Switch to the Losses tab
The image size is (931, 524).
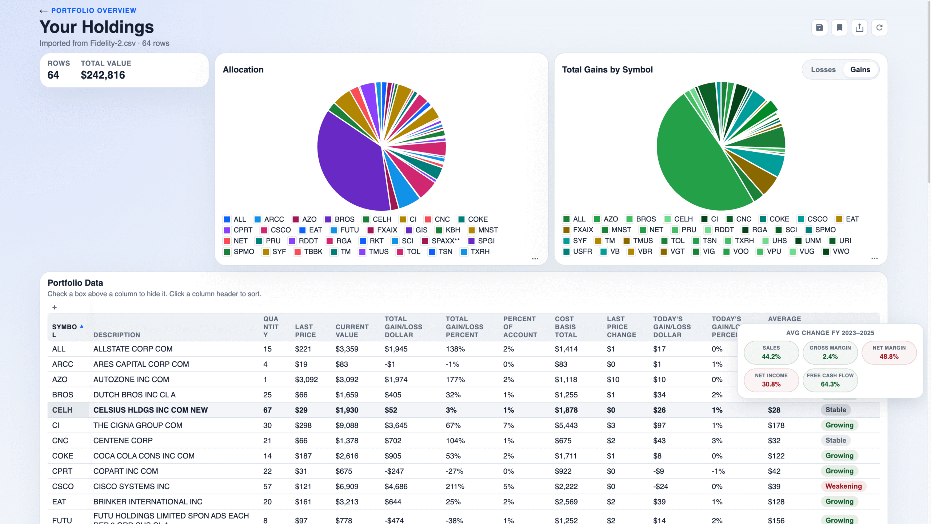[823, 70]
